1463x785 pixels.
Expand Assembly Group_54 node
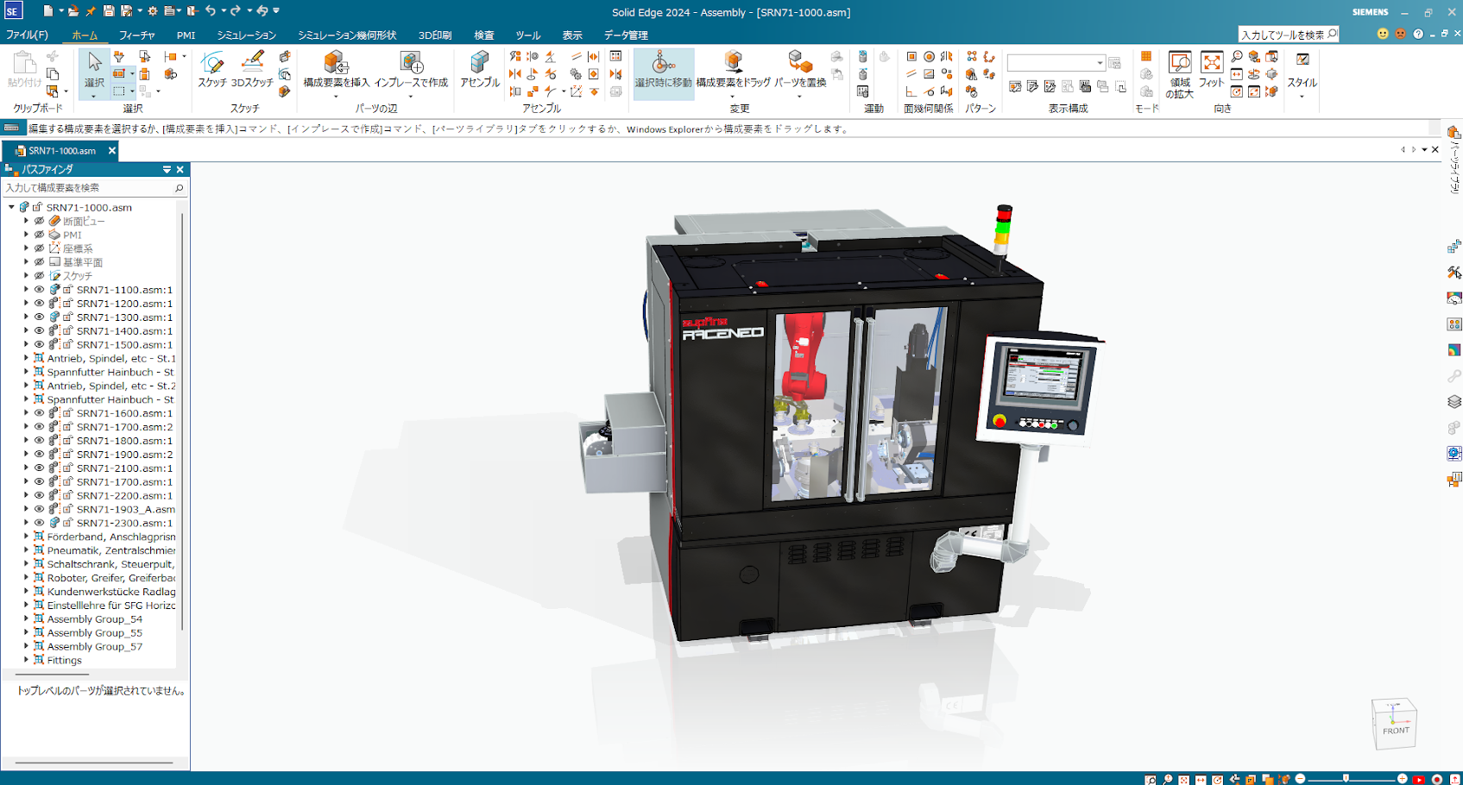[x=26, y=619]
